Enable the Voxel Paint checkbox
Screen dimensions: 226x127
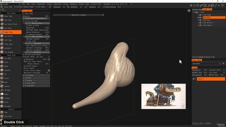point(24,13)
